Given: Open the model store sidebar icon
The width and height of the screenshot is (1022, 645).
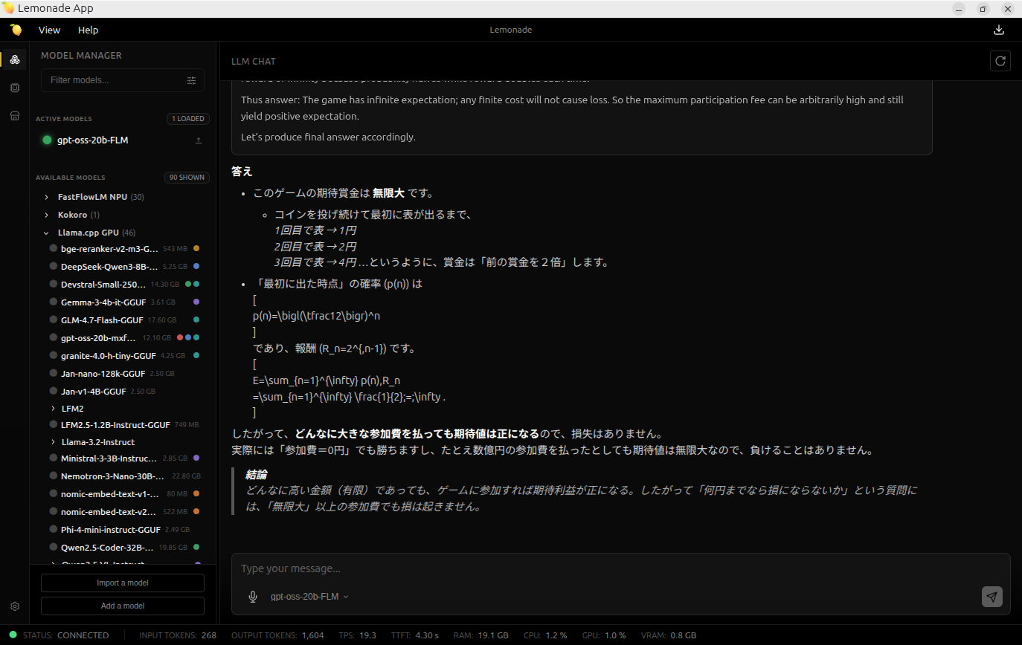Looking at the screenshot, I should point(14,115).
